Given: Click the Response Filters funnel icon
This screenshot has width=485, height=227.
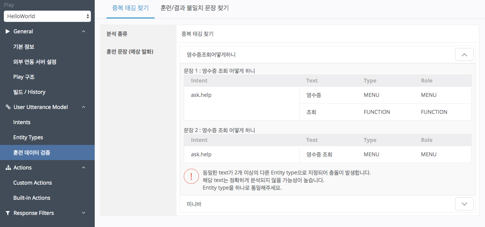Looking at the screenshot, I should pos(8,213).
